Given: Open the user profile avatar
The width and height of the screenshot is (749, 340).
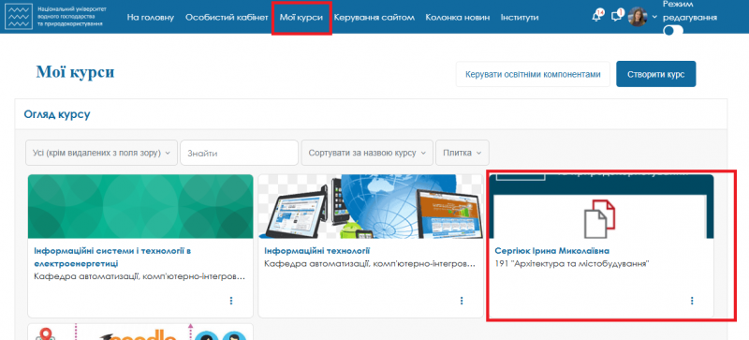Looking at the screenshot, I should [637, 17].
